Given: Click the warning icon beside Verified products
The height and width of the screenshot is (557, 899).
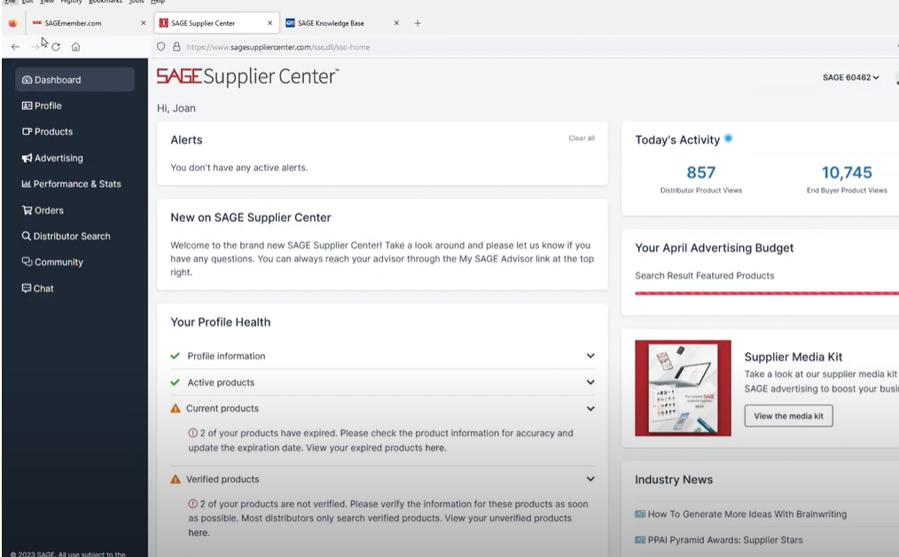Looking at the screenshot, I should coord(176,479).
